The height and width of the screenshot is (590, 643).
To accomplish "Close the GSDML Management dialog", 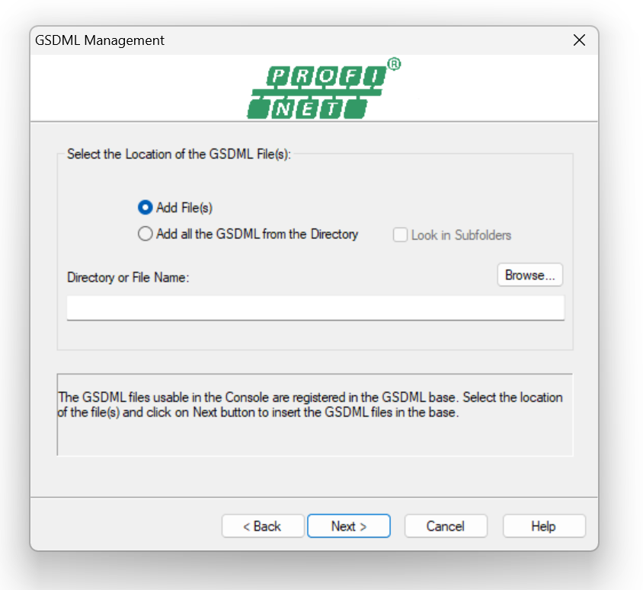I will [x=579, y=40].
